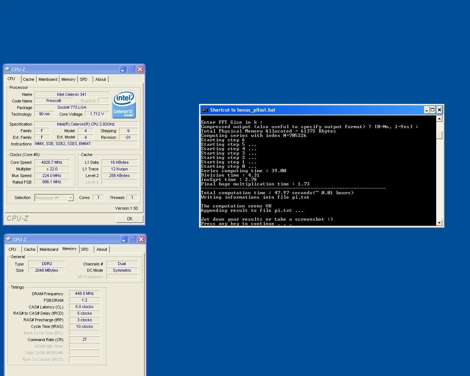470x376 pixels.
Task: Click the Rated FSB value 896.1 MHz
Action: point(52,182)
